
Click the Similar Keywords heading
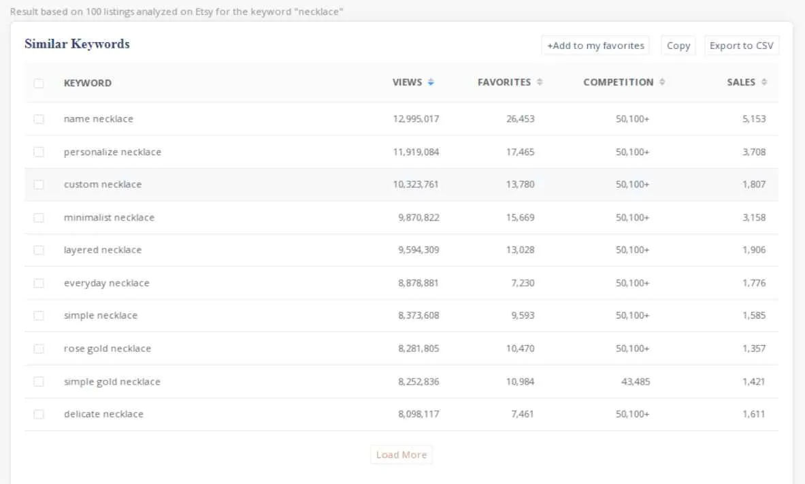(77, 44)
